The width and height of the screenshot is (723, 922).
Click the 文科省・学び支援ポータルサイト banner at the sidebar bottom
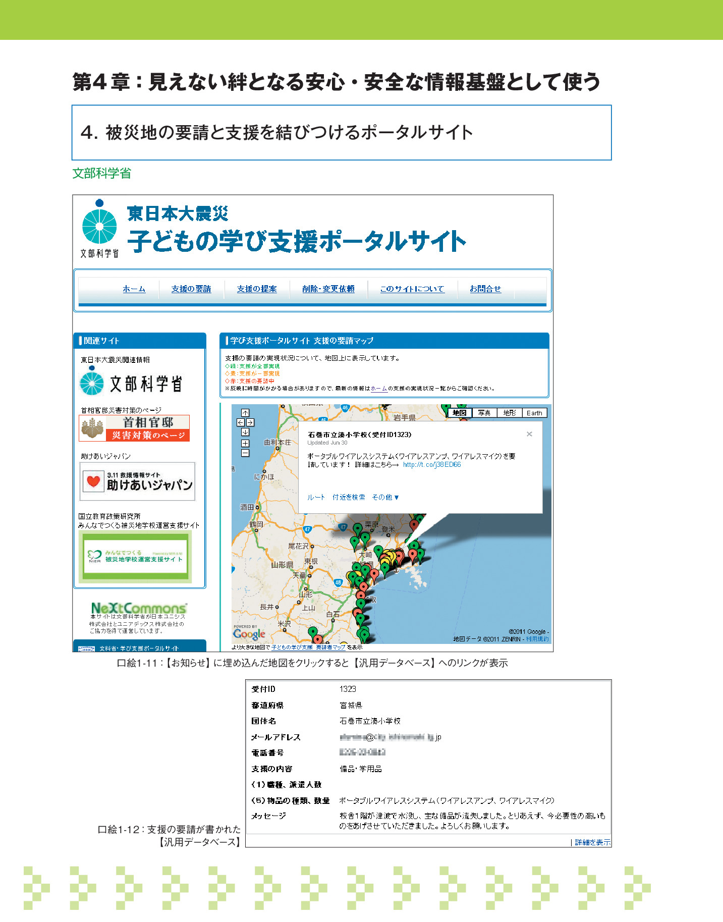pos(140,646)
